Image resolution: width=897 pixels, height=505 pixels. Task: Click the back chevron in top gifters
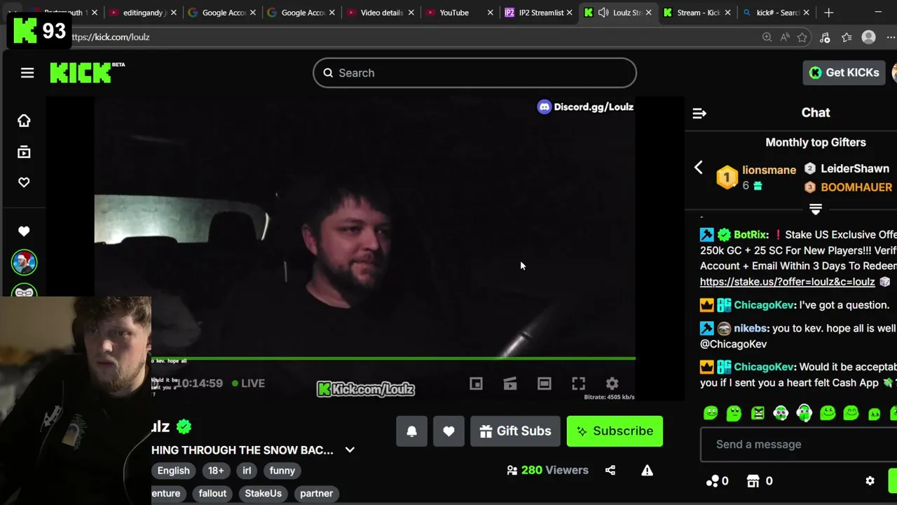[698, 168]
